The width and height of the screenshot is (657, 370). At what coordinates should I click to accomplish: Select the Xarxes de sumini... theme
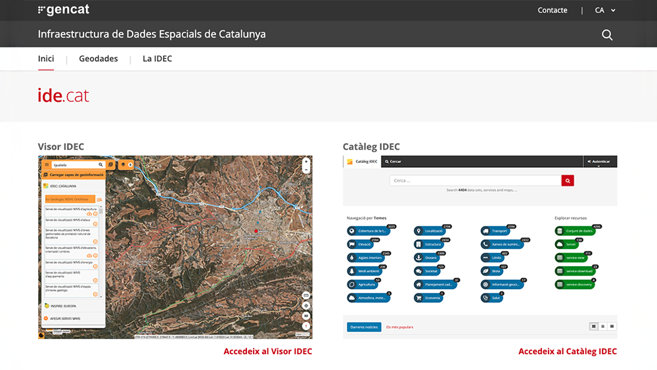pyautogui.click(x=502, y=244)
